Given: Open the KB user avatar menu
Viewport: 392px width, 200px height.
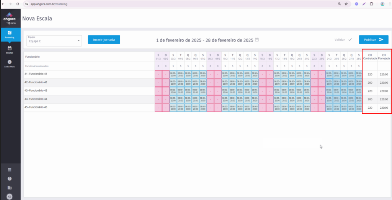Looking at the screenshot, I should click(x=10, y=197).
